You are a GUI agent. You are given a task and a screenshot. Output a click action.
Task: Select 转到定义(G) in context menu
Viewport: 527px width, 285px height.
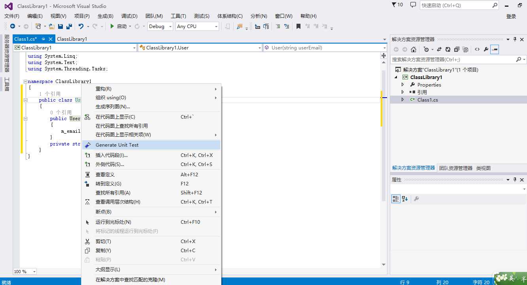(151, 184)
